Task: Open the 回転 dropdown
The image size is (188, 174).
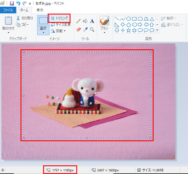Action: coord(65,31)
